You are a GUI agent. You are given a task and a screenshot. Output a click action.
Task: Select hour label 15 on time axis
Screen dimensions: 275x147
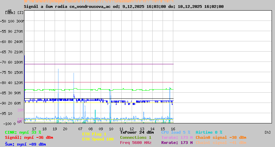click(163, 129)
